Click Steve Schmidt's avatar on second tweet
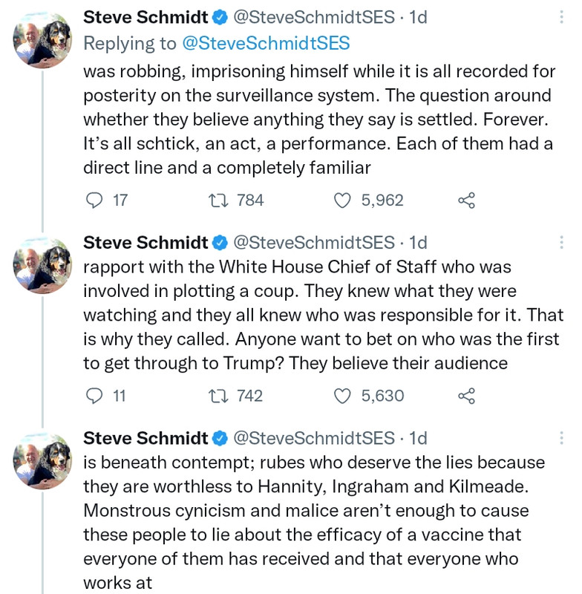The width and height of the screenshot is (582, 594). (x=42, y=265)
